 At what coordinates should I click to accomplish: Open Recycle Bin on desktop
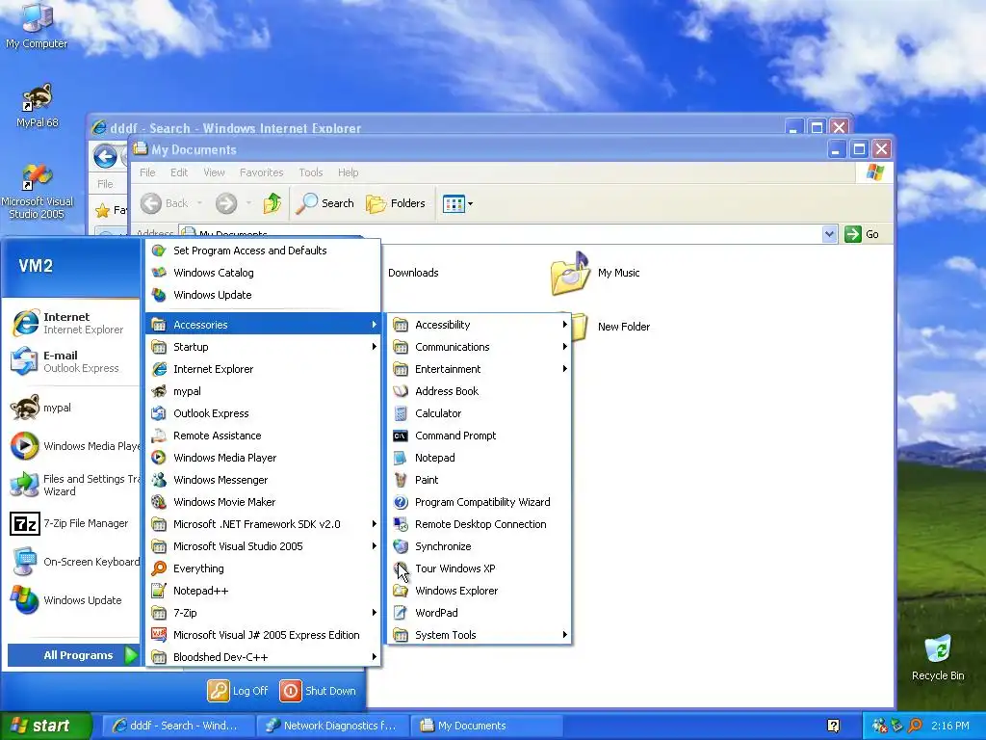click(x=938, y=657)
